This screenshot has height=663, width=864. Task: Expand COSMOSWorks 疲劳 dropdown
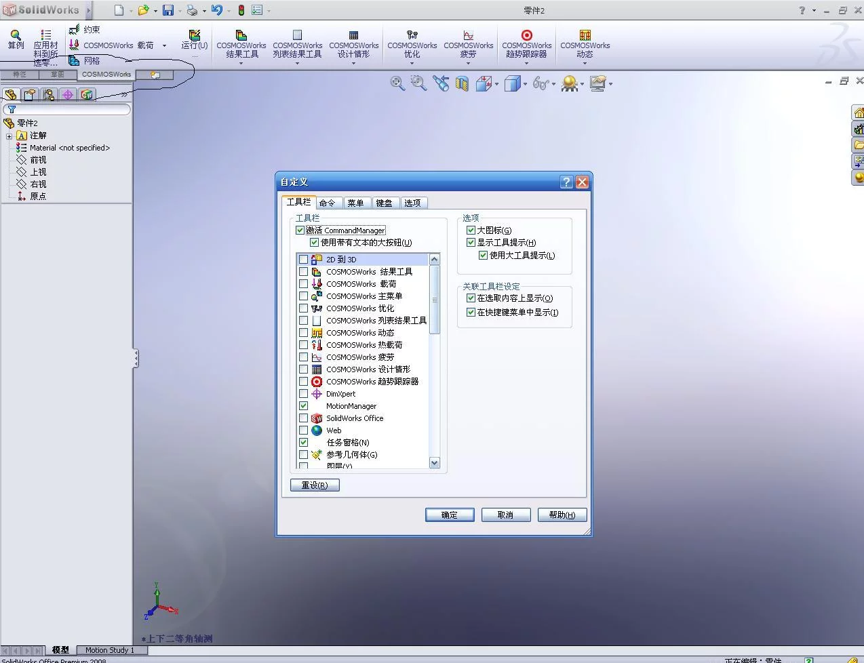click(469, 63)
